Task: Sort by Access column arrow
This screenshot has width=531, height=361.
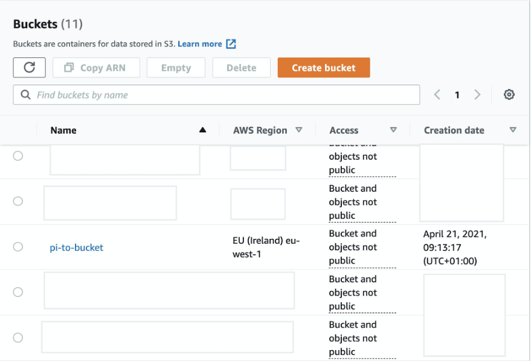Action: (393, 130)
